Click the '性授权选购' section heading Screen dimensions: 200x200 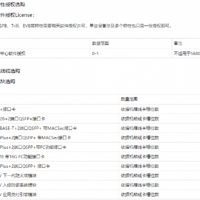[12, 4]
